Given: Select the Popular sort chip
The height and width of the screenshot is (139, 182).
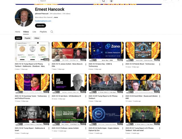Looking at the screenshot, I should (x=28, y=38).
